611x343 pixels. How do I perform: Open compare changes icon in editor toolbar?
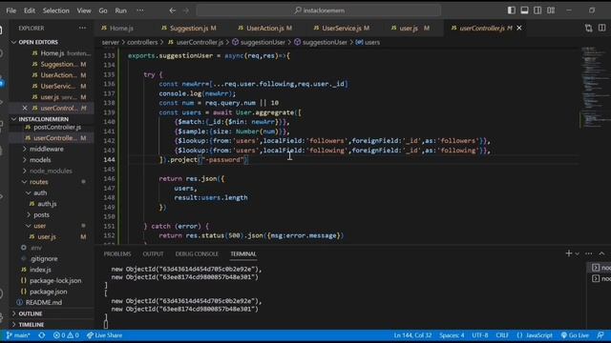[x=588, y=28]
